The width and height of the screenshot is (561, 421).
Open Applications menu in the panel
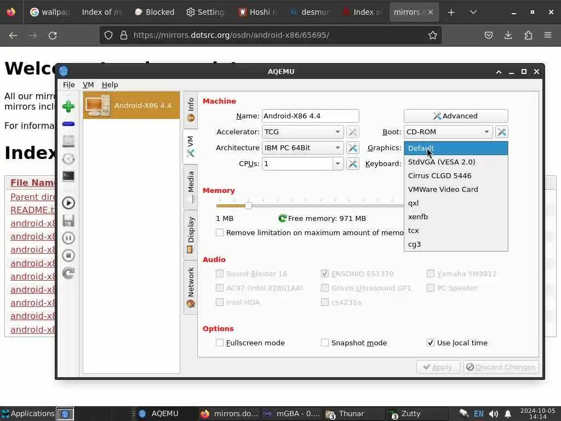(x=27, y=414)
